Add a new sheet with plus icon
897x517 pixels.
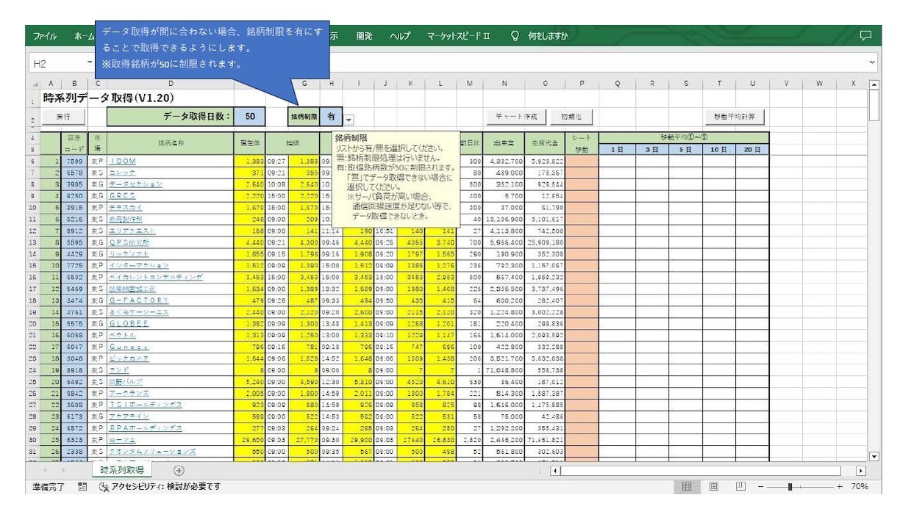pyautogui.click(x=177, y=470)
